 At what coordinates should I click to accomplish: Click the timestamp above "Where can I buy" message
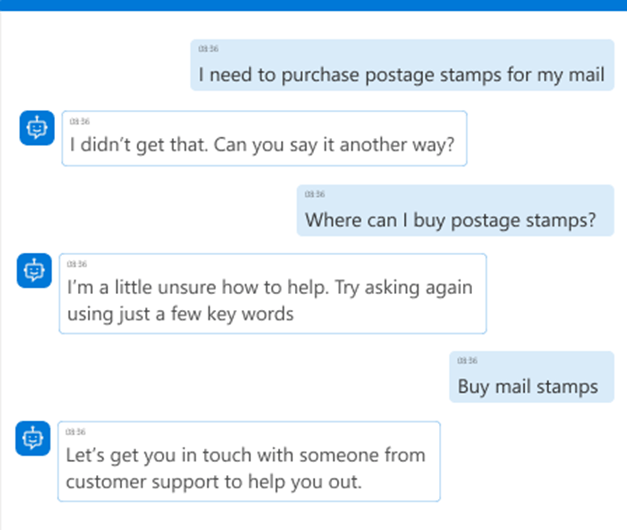click(x=315, y=194)
